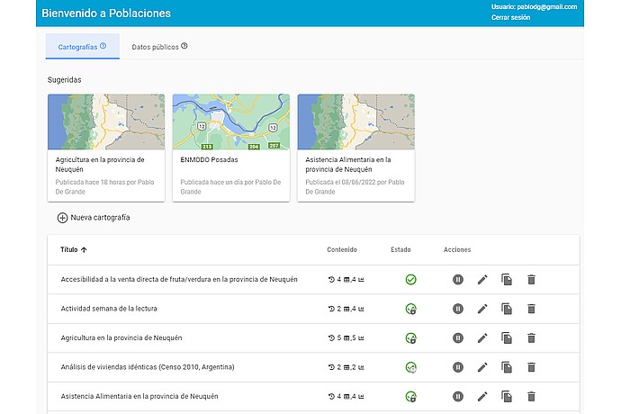Click the status icon for Análisis de viviendas row
This screenshot has width=621, height=414.
coord(410,367)
